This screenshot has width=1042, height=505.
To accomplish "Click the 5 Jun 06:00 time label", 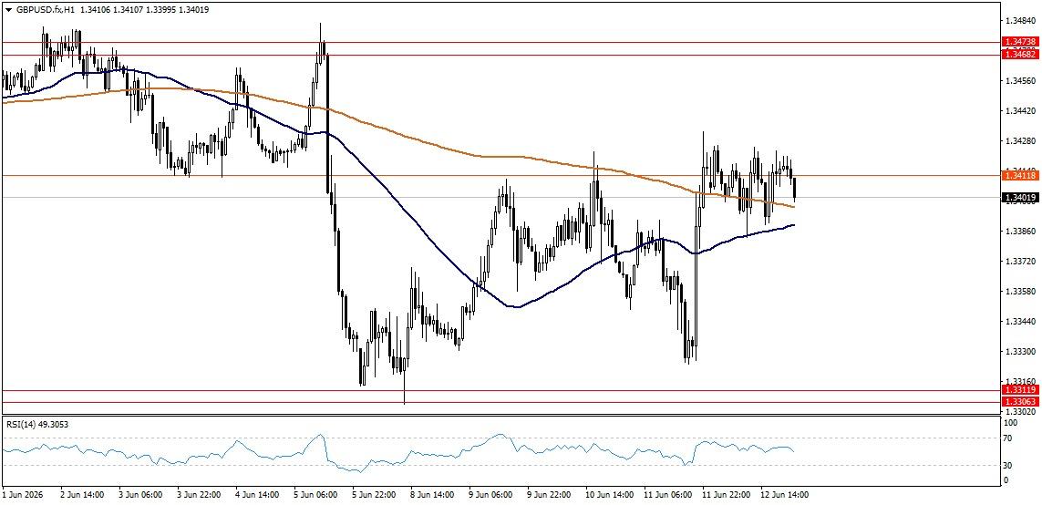I will (x=315, y=495).
